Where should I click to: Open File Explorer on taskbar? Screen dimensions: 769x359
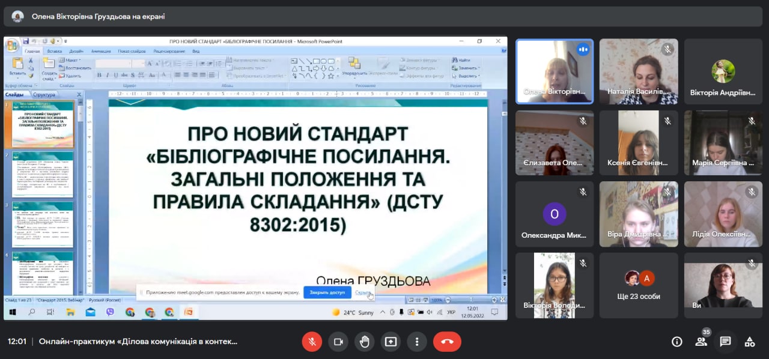(71, 312)
